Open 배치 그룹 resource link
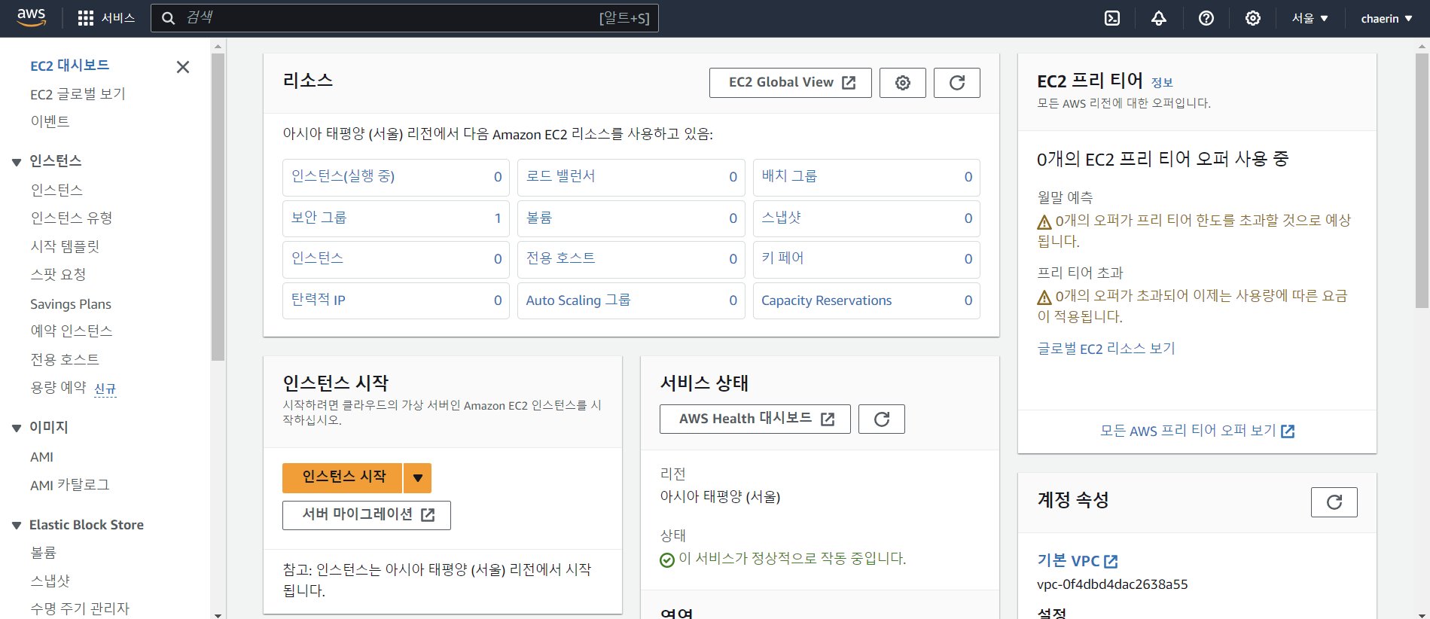Screen dimensions: 1430x619 (789, 176)
